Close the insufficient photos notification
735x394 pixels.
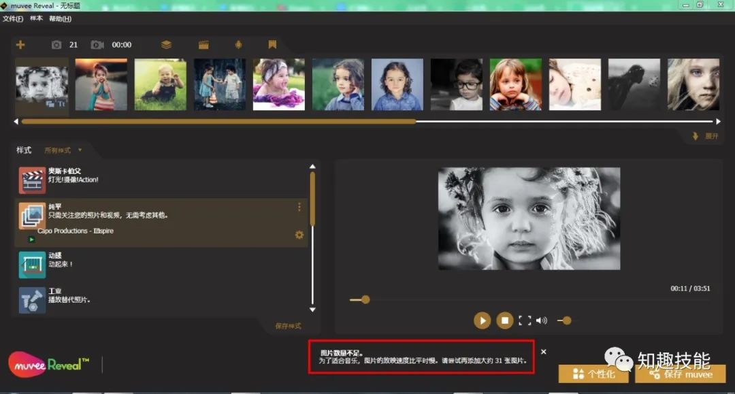(543, 351)
